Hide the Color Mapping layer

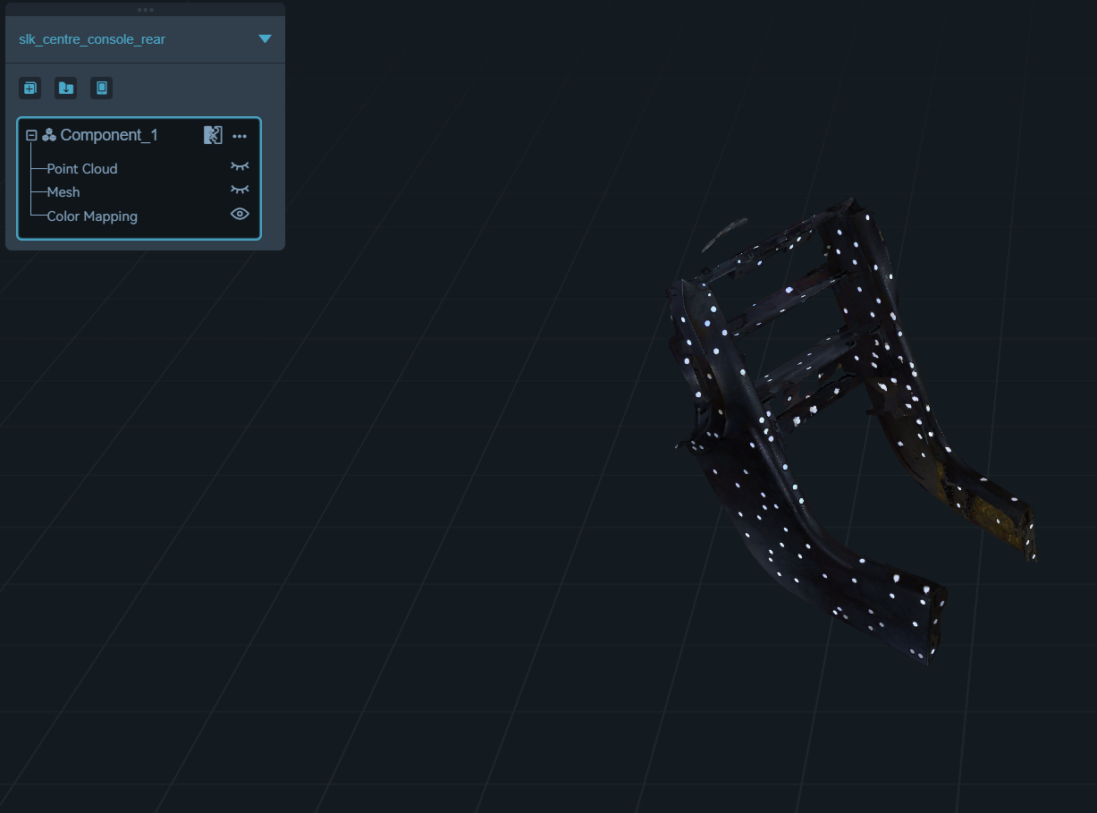[x=240, y=214]
